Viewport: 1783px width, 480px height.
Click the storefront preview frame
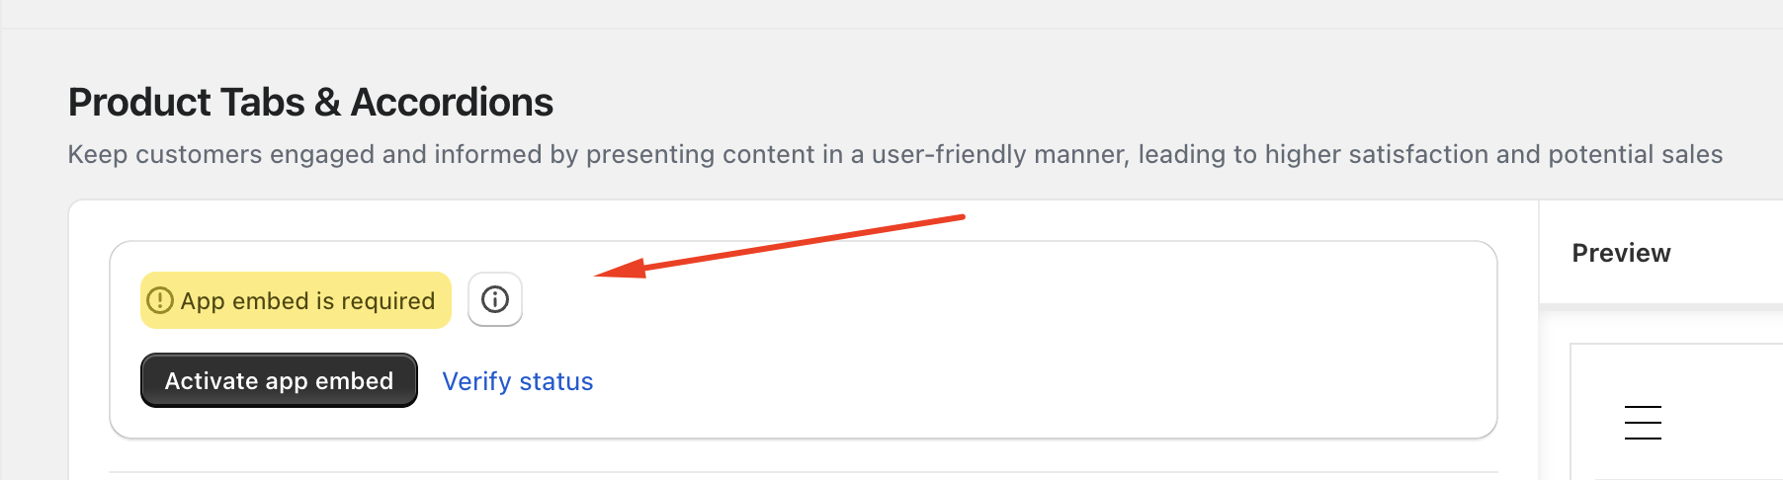pyautogui.click(x=1677, y=412)
